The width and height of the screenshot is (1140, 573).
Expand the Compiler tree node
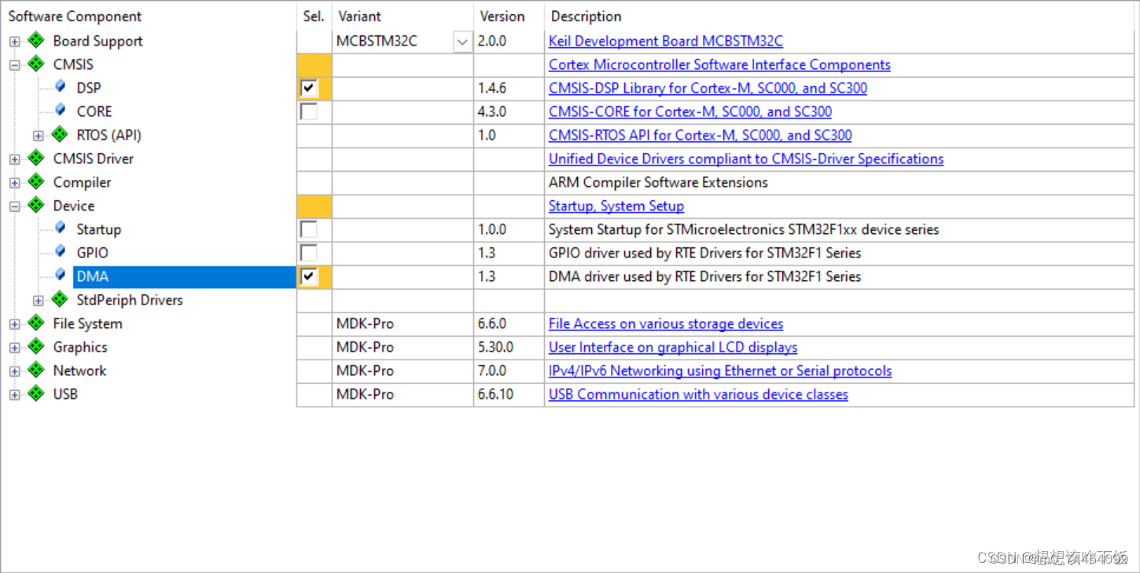14,183
